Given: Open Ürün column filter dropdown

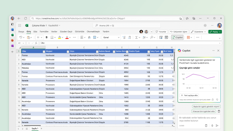Looking at the screenshot, I should 97,52.
